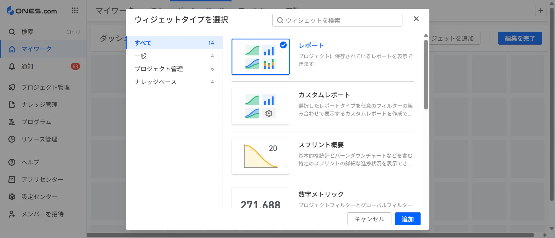This screenshot has width=555, height=238.
Task: Click the 数字メトリック widget title
Action: (x=321, y=194)
